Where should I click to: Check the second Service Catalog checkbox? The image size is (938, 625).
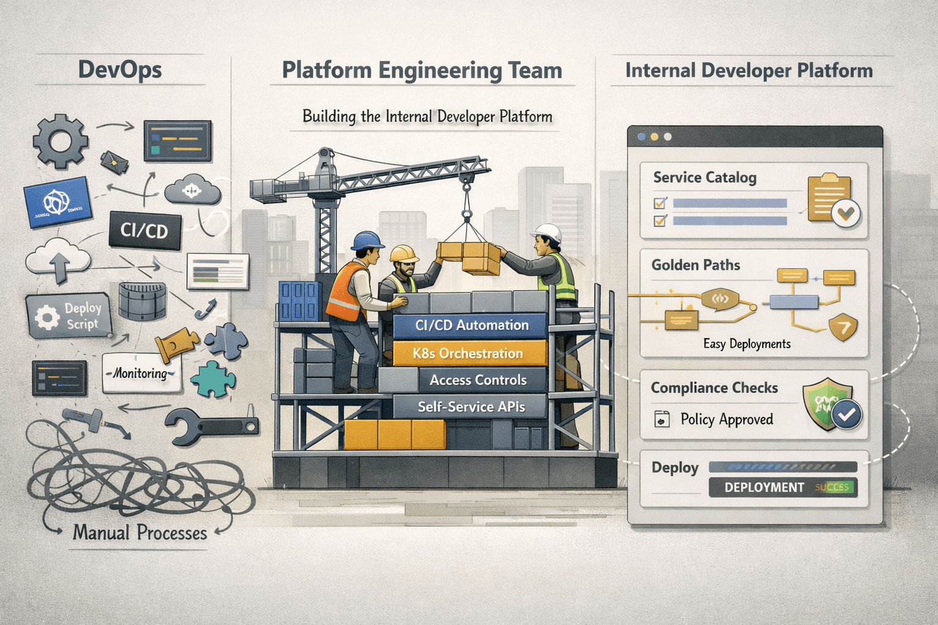point(658,222)
